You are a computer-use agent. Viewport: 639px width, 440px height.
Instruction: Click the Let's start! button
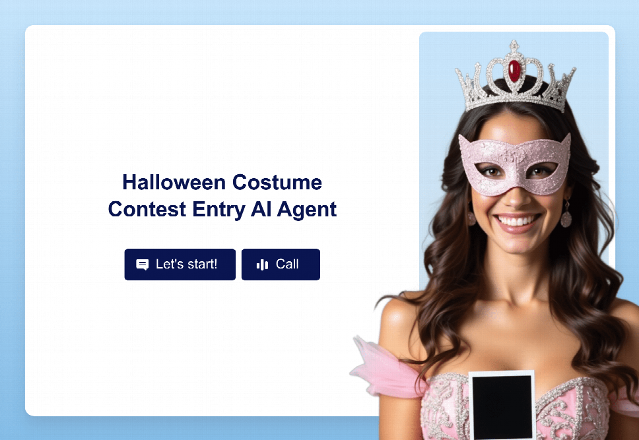click(x=180, y=265)
